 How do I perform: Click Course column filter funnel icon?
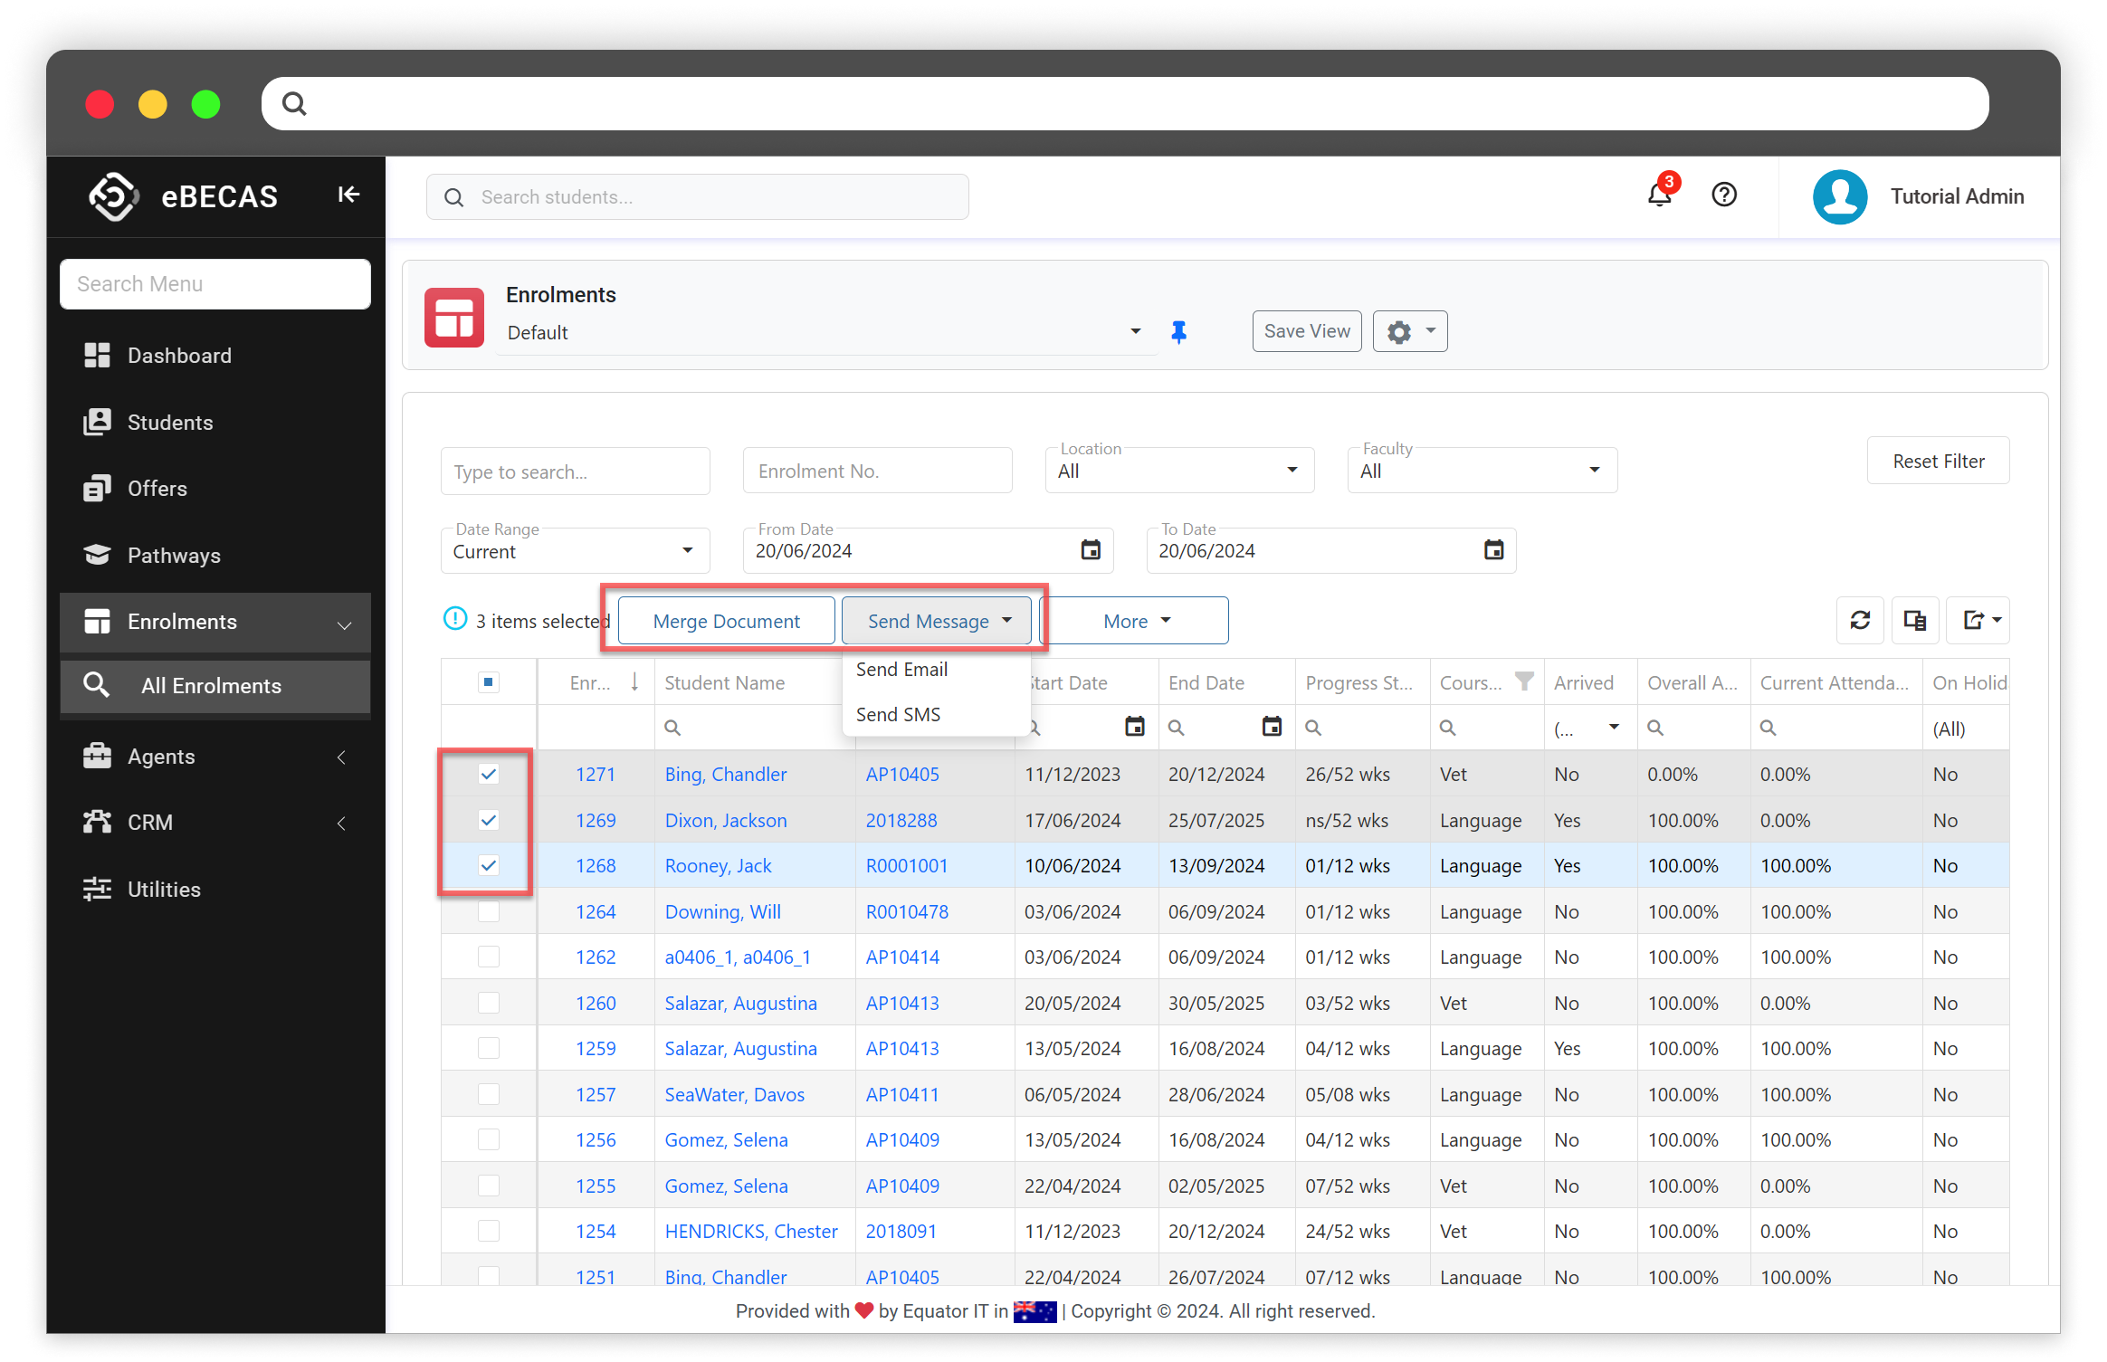1525,681
